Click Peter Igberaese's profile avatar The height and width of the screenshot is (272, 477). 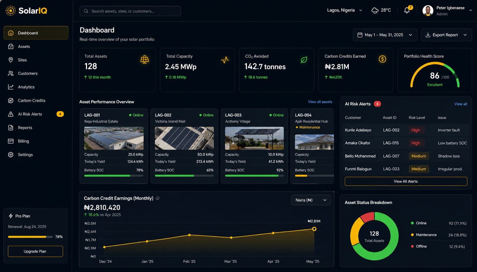428,11
